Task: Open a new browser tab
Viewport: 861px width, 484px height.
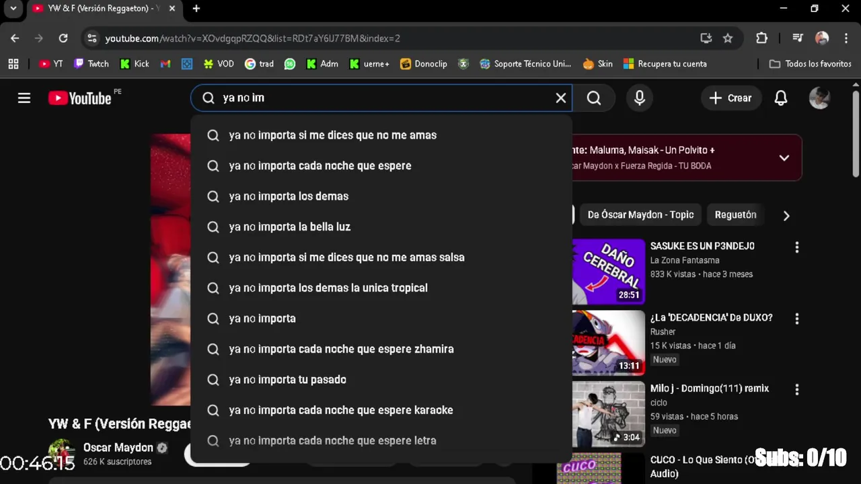Action: 196,9
